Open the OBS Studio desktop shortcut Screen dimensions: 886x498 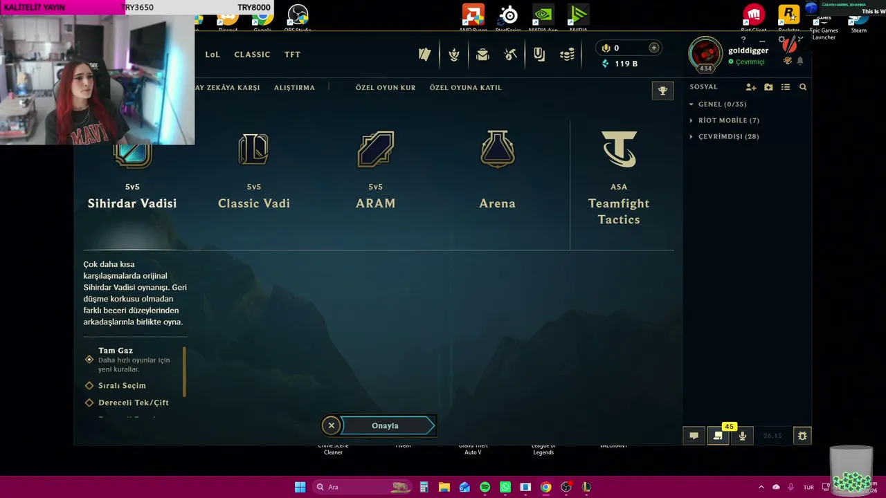pos(298,18)
